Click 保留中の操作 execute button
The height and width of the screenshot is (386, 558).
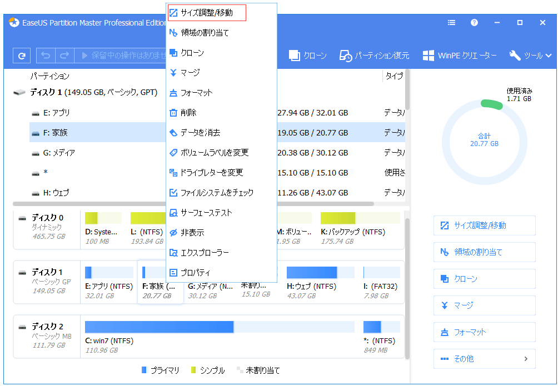click(x=121, y=56)
